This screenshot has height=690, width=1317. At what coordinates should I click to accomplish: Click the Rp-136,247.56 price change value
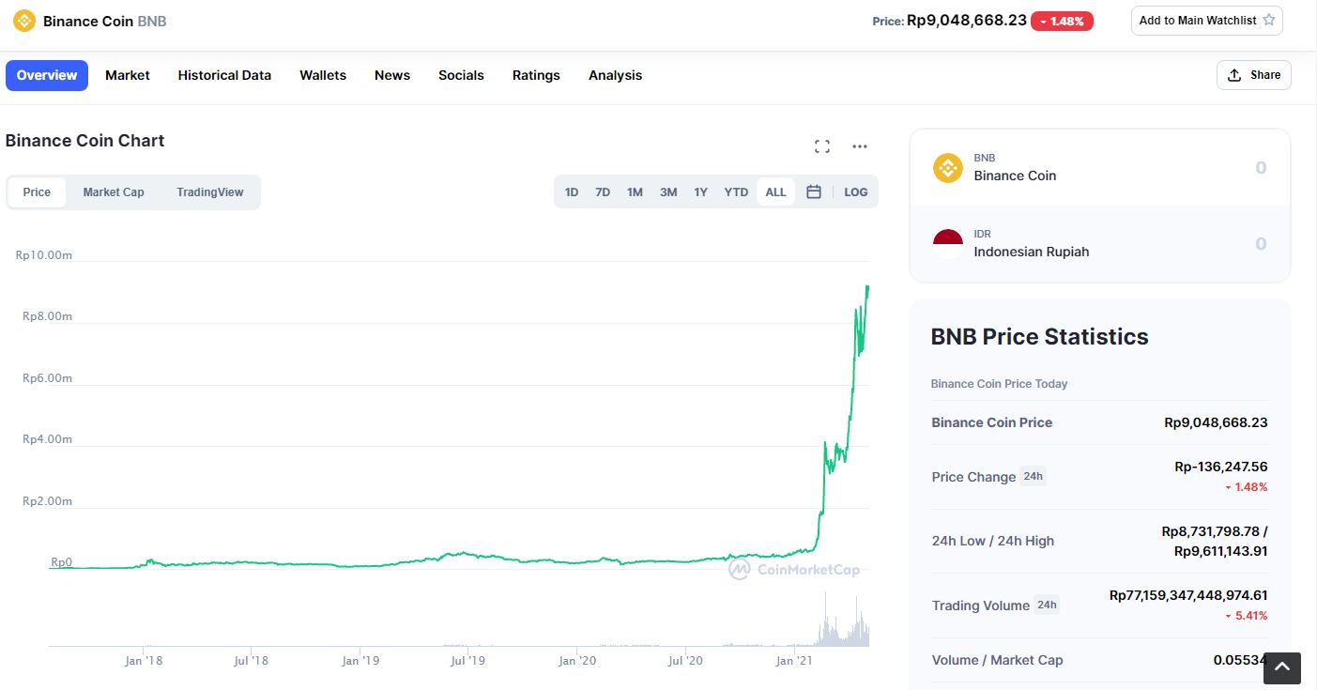pyautogui.click(x=1221, y=467)
